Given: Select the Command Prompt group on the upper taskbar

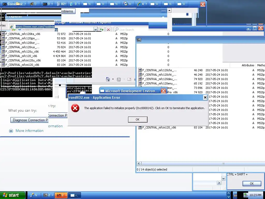Looking at the screenshot, I should point(14,4).
